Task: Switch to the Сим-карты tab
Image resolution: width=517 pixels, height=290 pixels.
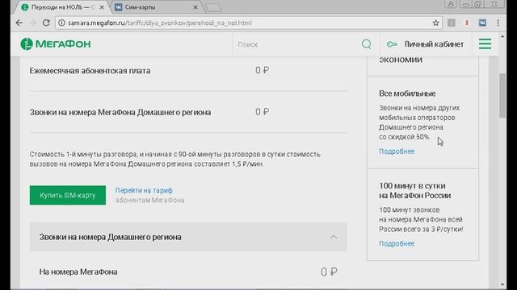Action: [x=156, y=7]
